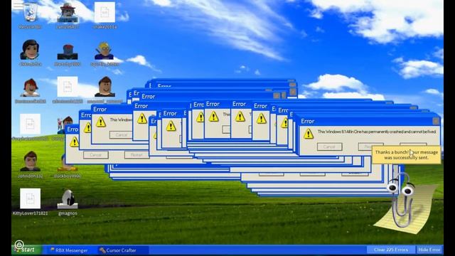Viewport: 455px width, 256px height.
Task: Select the red-haired smiling avatar desktop icon
Action: [x=30, y=87]
